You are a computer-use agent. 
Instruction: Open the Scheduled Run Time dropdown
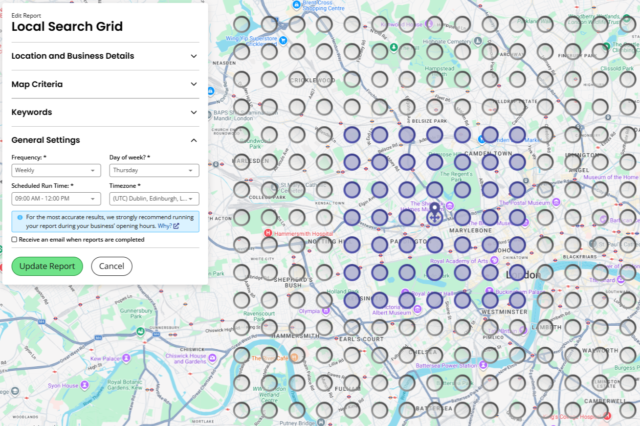pos(56,199)
